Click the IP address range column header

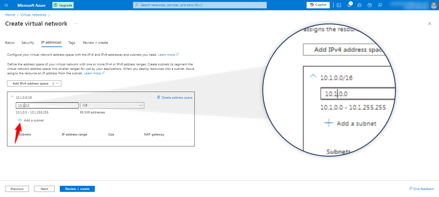[74, 135]
